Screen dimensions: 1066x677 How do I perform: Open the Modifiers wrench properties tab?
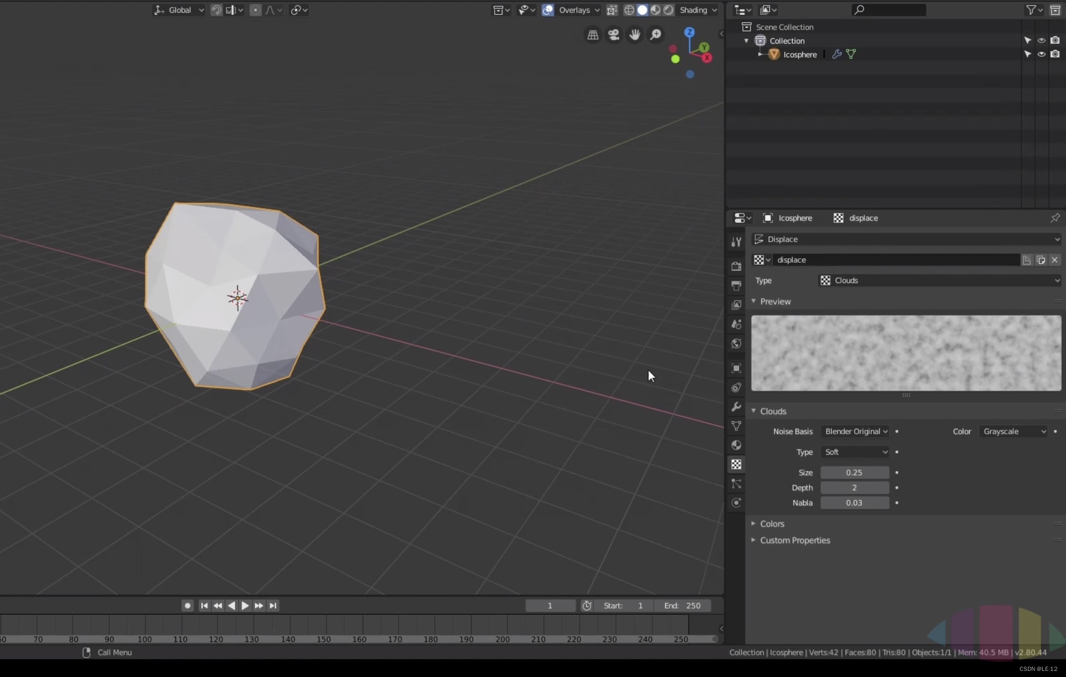pyautogui.click(x=736, y=407)
